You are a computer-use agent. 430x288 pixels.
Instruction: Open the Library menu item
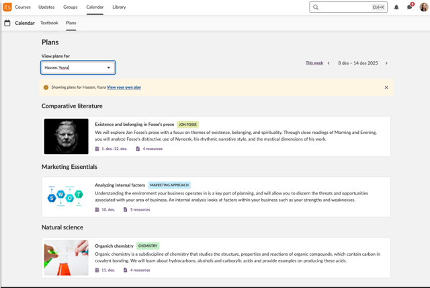[119, 7]
